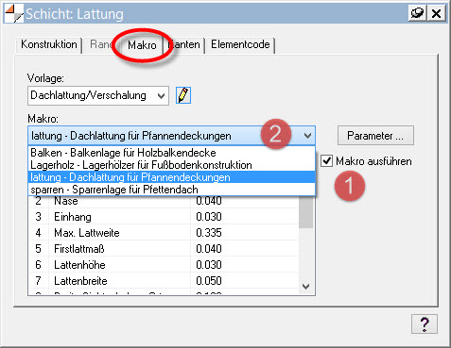Click the parameter list scrollbar thumb
The width and height of the screenshot is (451, 348).
[305, 212]
